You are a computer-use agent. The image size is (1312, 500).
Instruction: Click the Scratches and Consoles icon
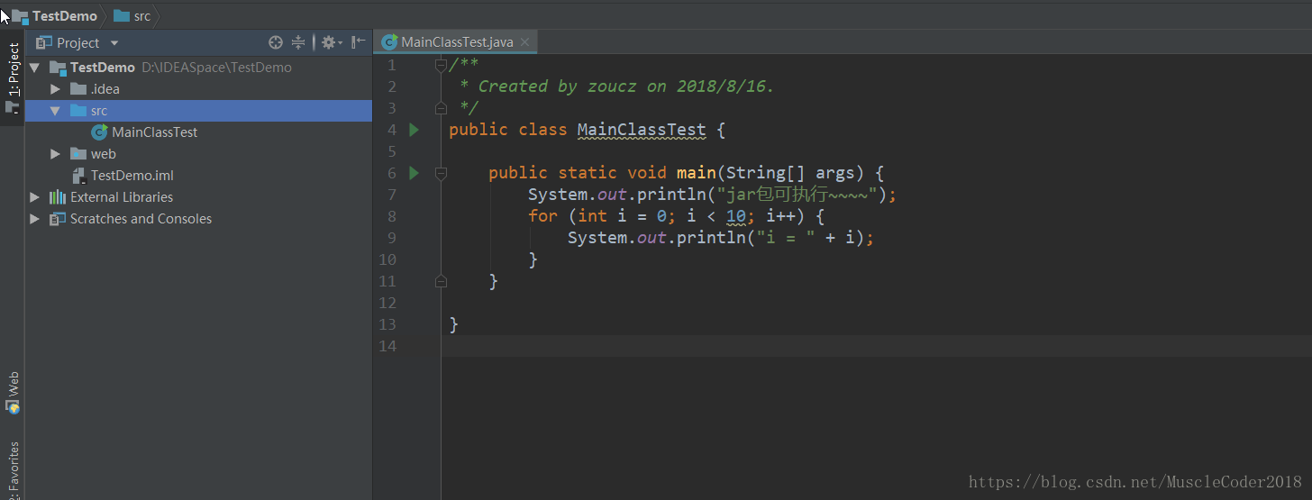[x=58, y=219]
